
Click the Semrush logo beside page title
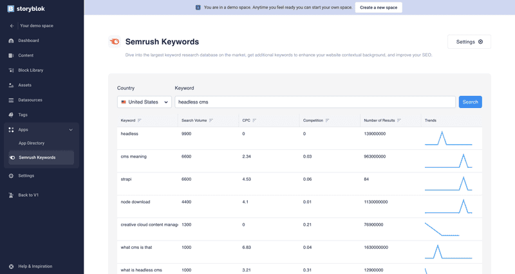coord(115,42)
